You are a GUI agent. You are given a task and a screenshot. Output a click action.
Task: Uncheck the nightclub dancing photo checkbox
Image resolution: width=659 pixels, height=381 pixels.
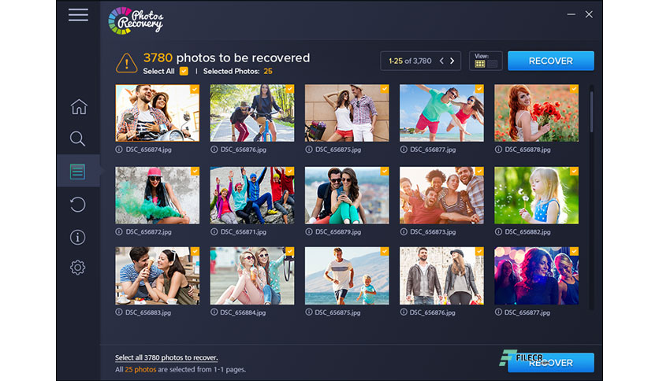point(574,251)
